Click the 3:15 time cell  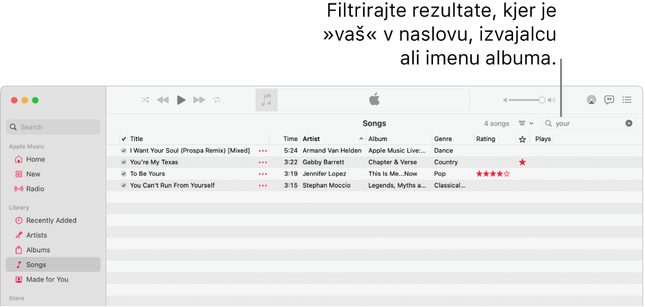point(291,185)
